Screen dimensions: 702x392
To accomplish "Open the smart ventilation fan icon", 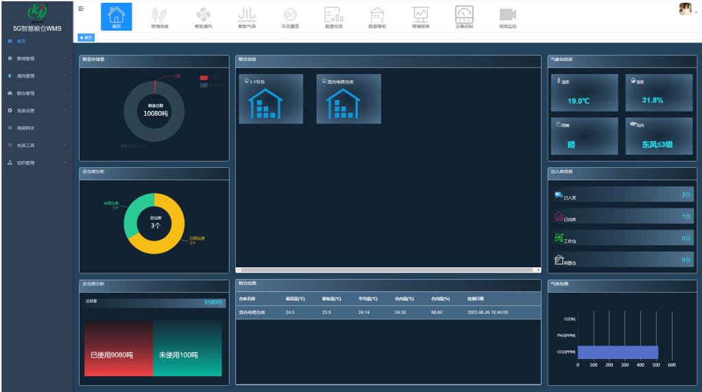I will 203,16.
